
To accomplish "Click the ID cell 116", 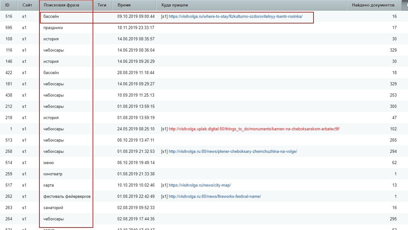I will pyautogui.click(x=9, y=50).
